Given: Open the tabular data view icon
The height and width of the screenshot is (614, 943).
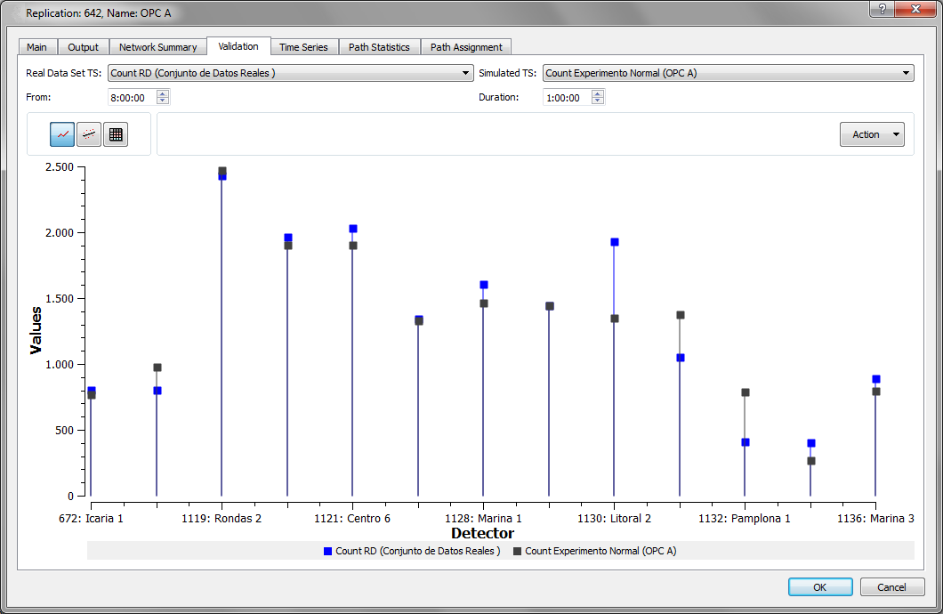Looking at the screenshot, I should click(116, 133).
